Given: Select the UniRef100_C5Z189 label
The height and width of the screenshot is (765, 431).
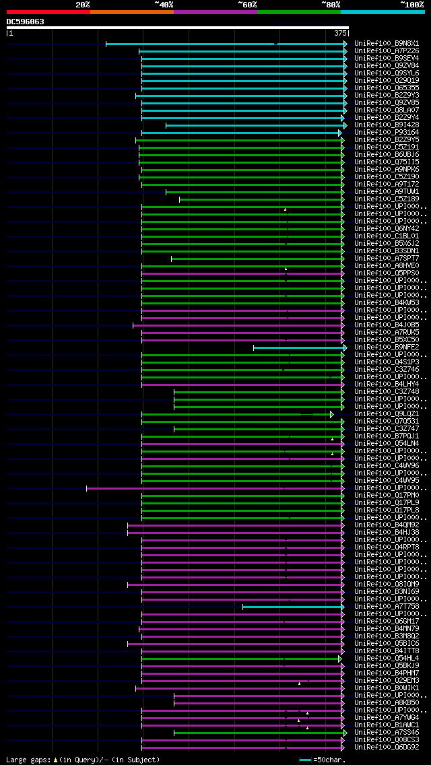Looking at the screenshot, I should coord(387,199).
